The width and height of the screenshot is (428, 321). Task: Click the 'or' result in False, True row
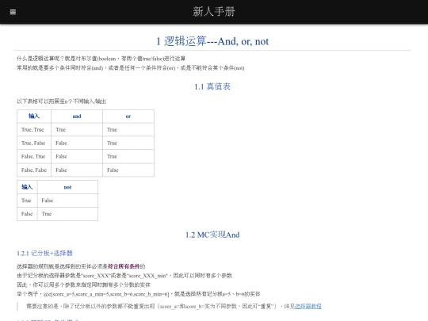pos(128,156)
